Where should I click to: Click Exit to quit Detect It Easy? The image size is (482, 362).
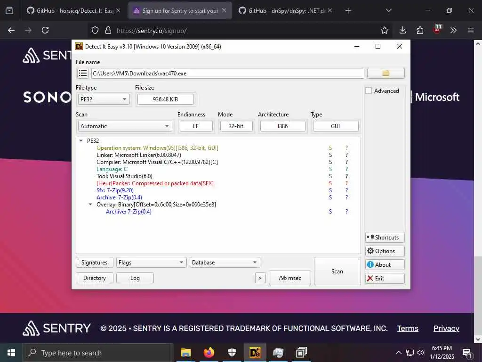[x=385, y=278]
